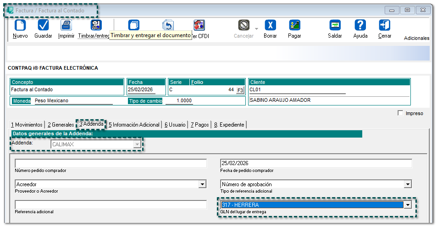Expand Tipo de referencia adicional dropdown
The image size is (437, 227).
pyautogui.click(x=408, y=184)
